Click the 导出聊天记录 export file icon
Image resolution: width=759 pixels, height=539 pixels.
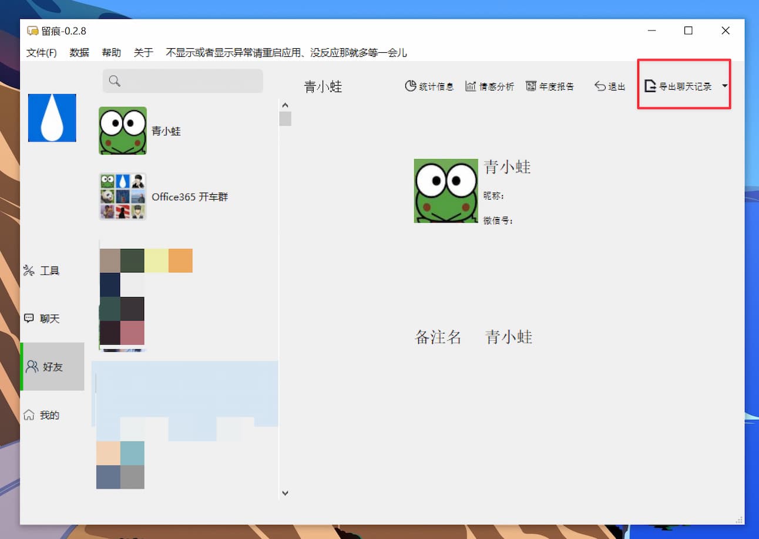click(650, 86)
